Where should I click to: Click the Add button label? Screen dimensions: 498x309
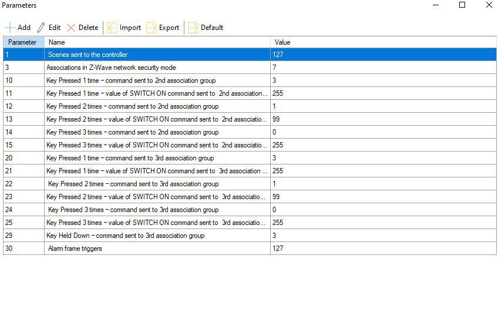point(24,28)
